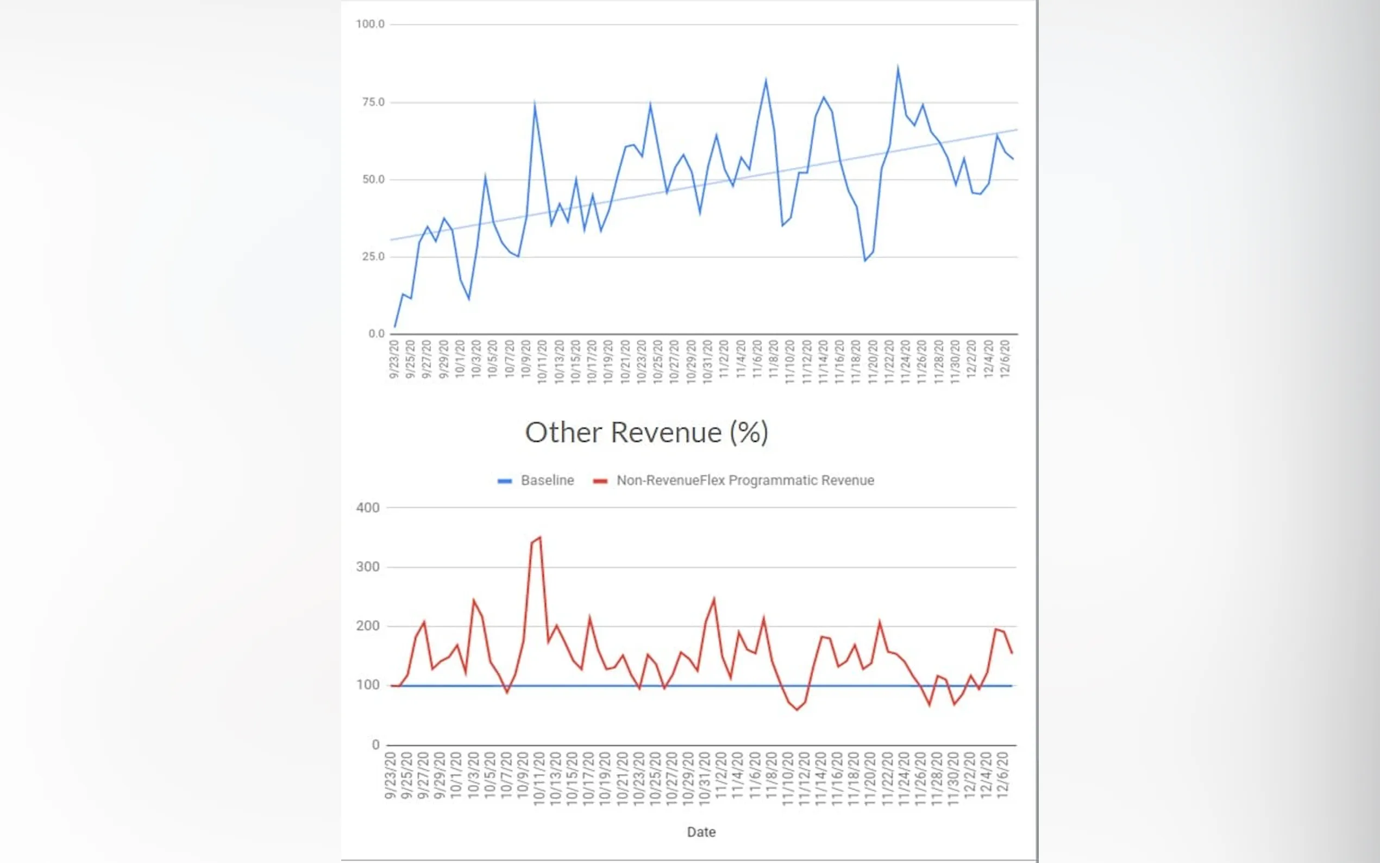
Task: Click the 75.0 y-axis label
Action: coord(373,102)
